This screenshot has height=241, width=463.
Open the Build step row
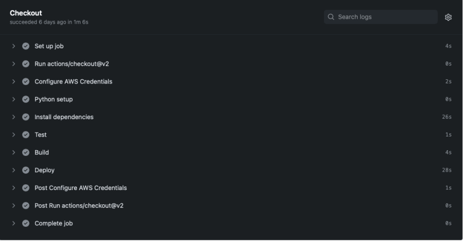231,152
